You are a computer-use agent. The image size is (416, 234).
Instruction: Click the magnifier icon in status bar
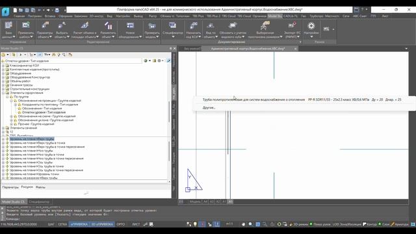pos(250,224)
